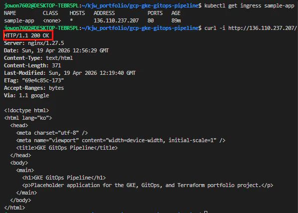The image size is (298, 213).
Task: Click the '<head>' opening tag line
Action: [19, 125]
